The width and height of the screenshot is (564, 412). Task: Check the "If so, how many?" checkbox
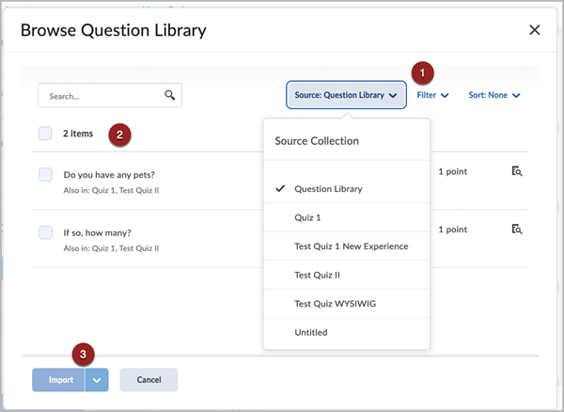pyautogui.click(x=45, y=232)
